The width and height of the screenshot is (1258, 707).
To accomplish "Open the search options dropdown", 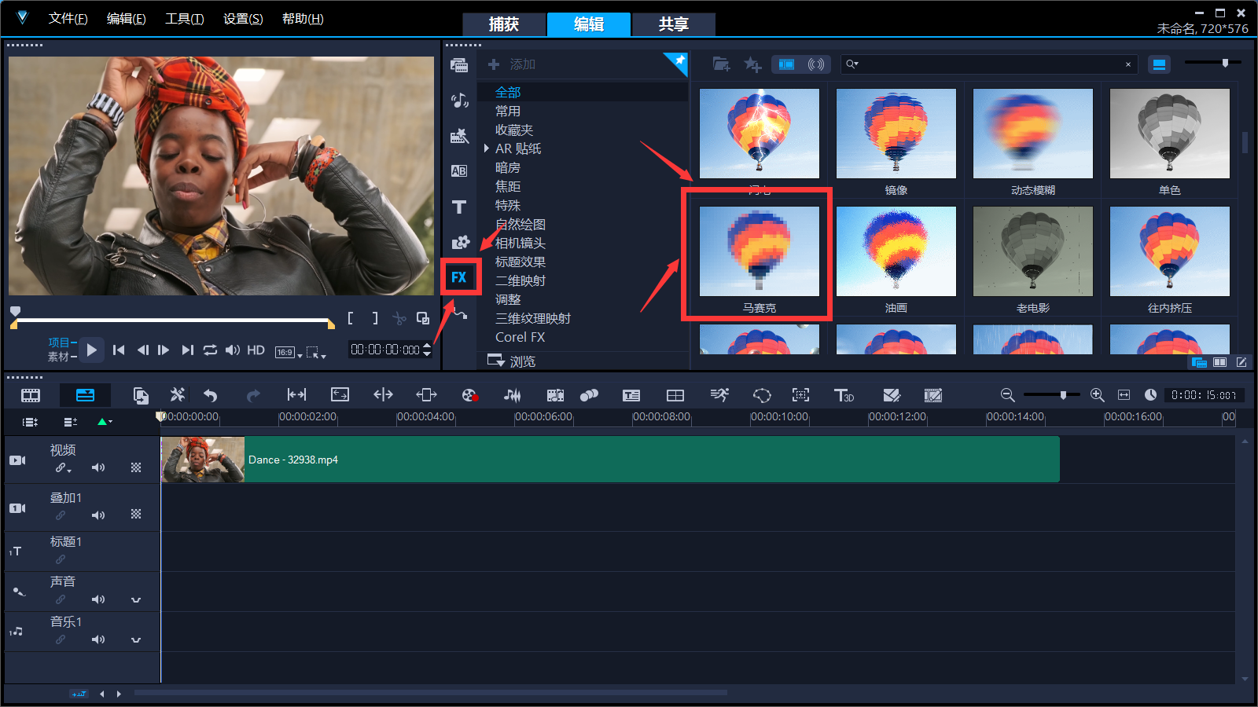I will (x=852, y=64).
